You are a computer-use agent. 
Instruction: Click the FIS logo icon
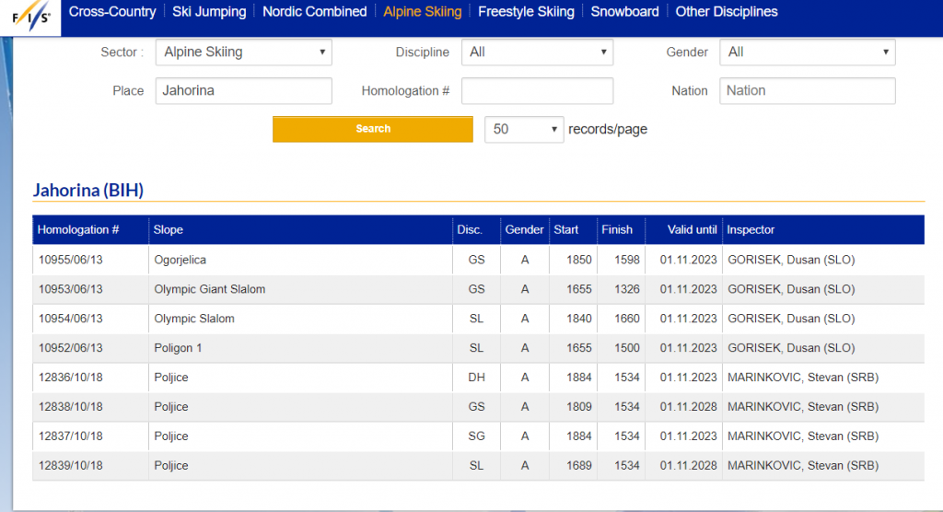tap(29, 17)
